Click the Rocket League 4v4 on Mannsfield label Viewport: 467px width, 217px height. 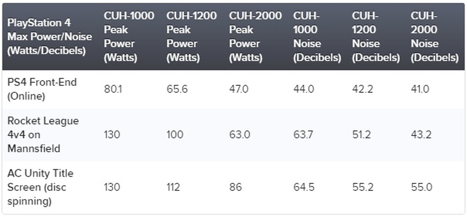(x=43, y=135)
